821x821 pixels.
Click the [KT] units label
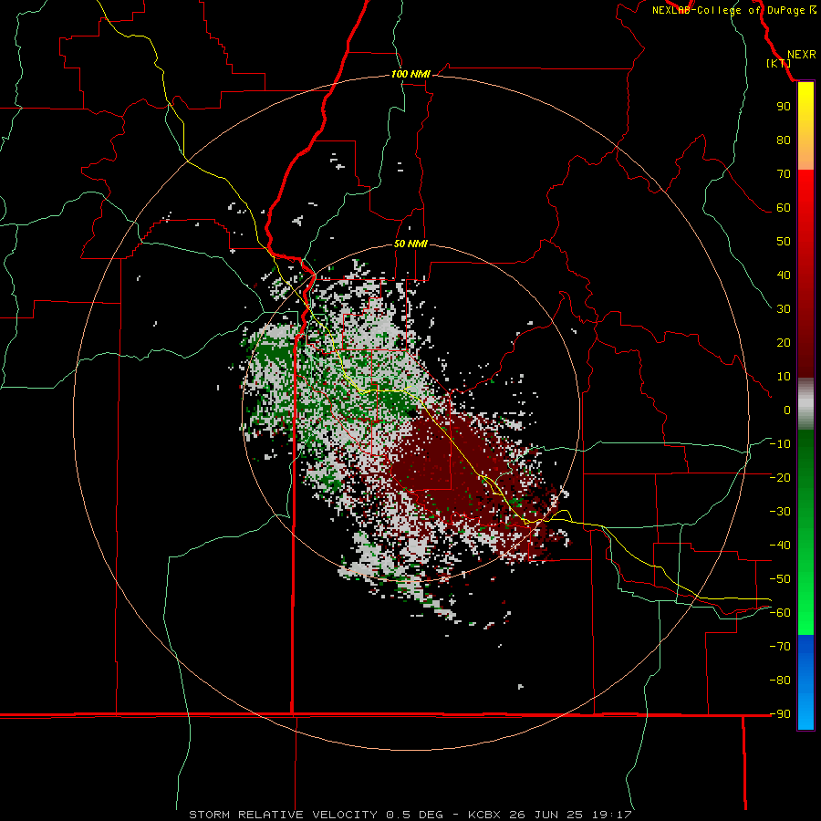point(778,63)
